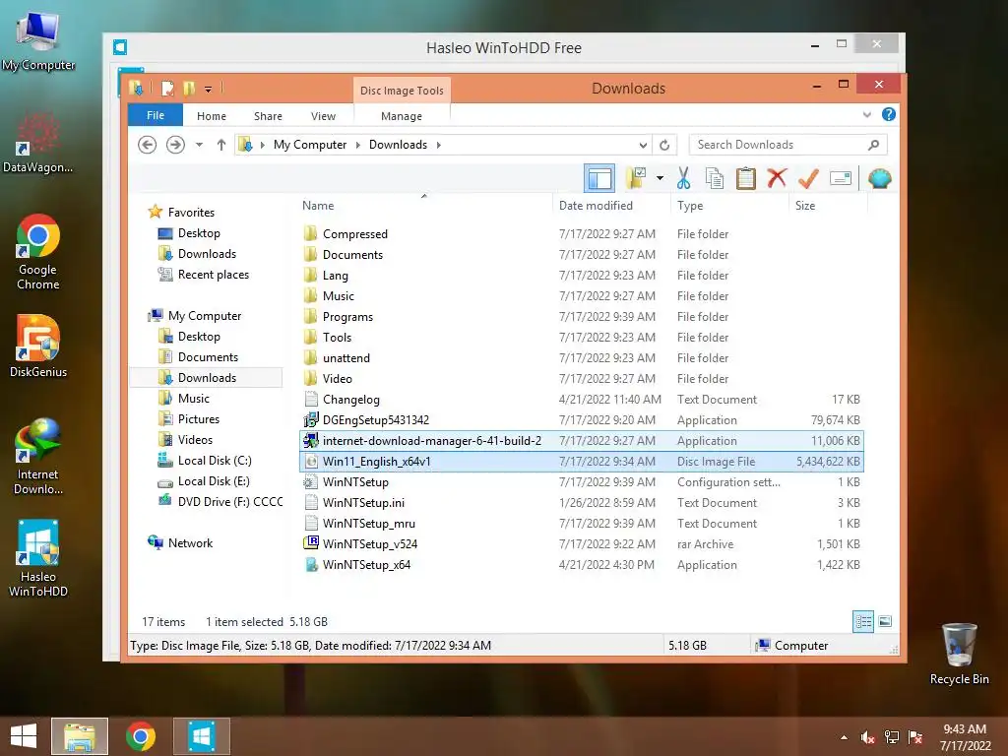Click the Disc Image Tools contextual tab
1008x756 pixels.
(x=402, y=91)
